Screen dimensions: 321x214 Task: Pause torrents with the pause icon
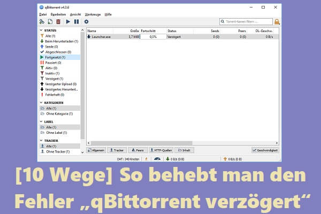pyautogui.click(x=77, y=21)
